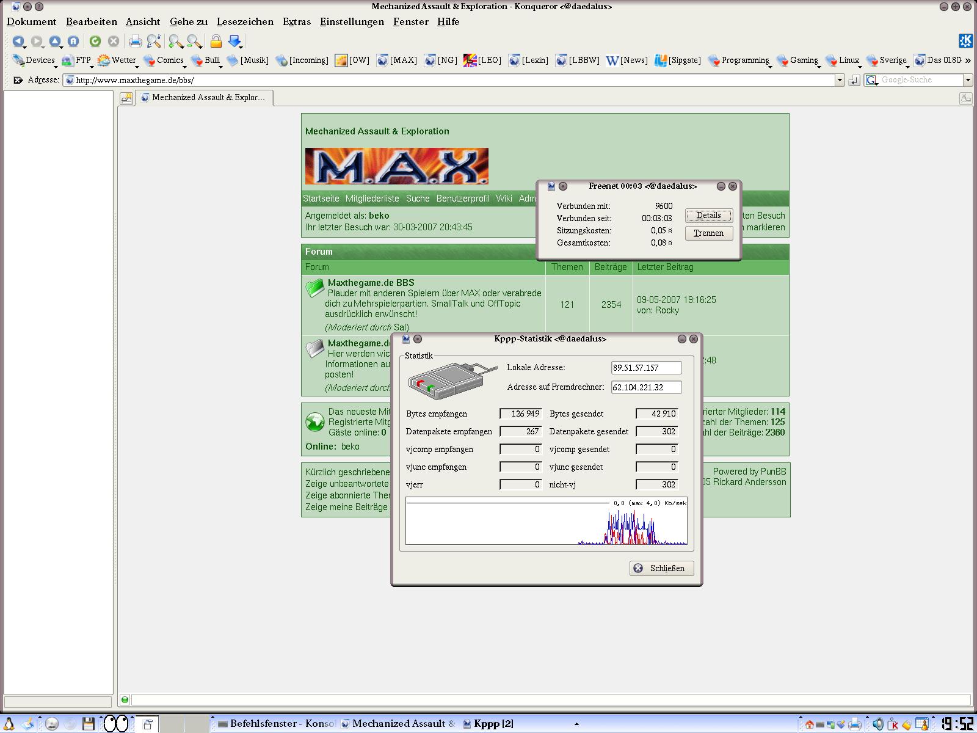Click the floppy disk icon in the panel

click(x=89, y=724)
